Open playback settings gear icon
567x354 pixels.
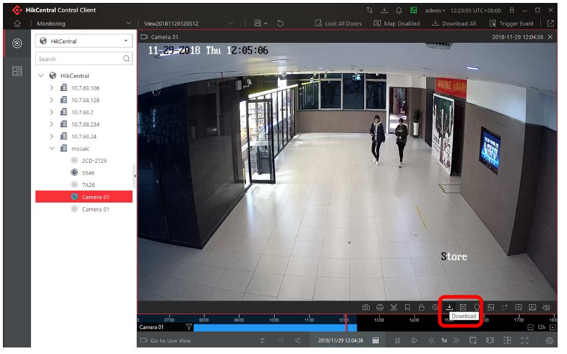549,340
